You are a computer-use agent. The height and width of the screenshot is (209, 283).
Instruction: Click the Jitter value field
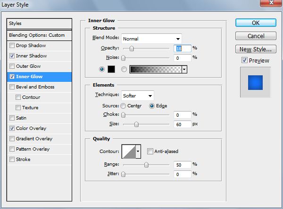(182, 174)
